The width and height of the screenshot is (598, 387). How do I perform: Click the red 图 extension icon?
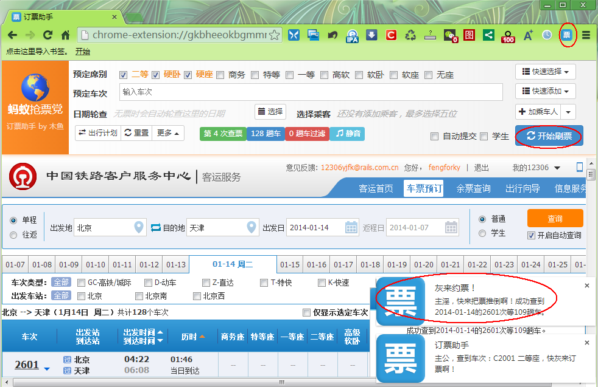coord(469,35)
